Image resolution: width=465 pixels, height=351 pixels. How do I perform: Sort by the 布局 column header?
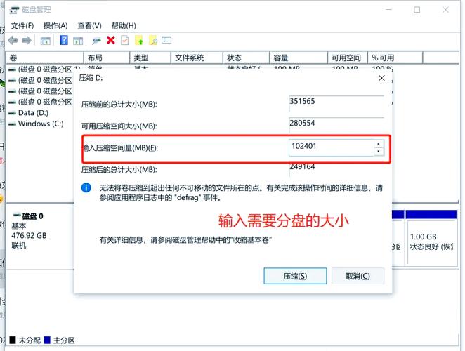click(107, 58)
